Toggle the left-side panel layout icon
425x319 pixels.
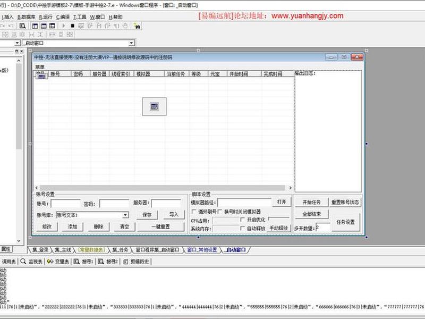coord(35,26)
